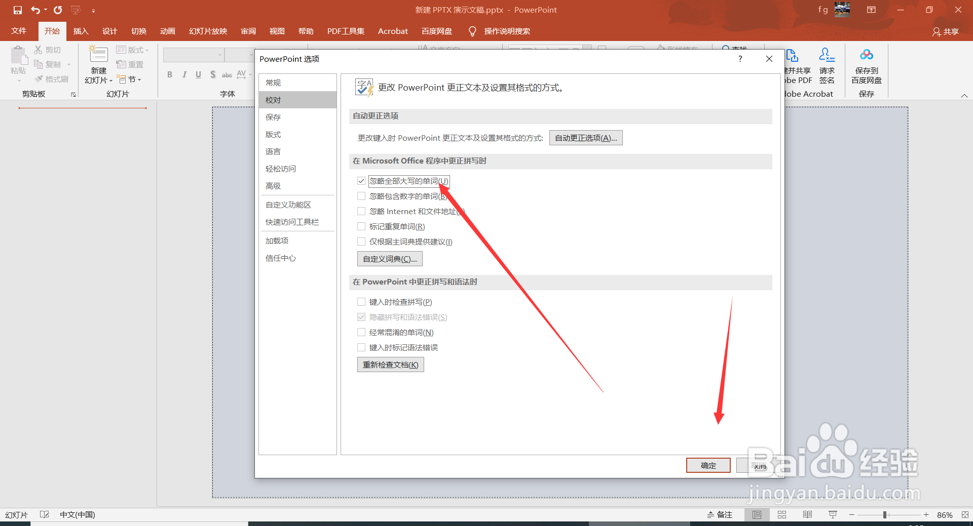Screen dimensions: 973x526
Task: Click the Notes (备注) status bar button
Action: coord(720,514)
